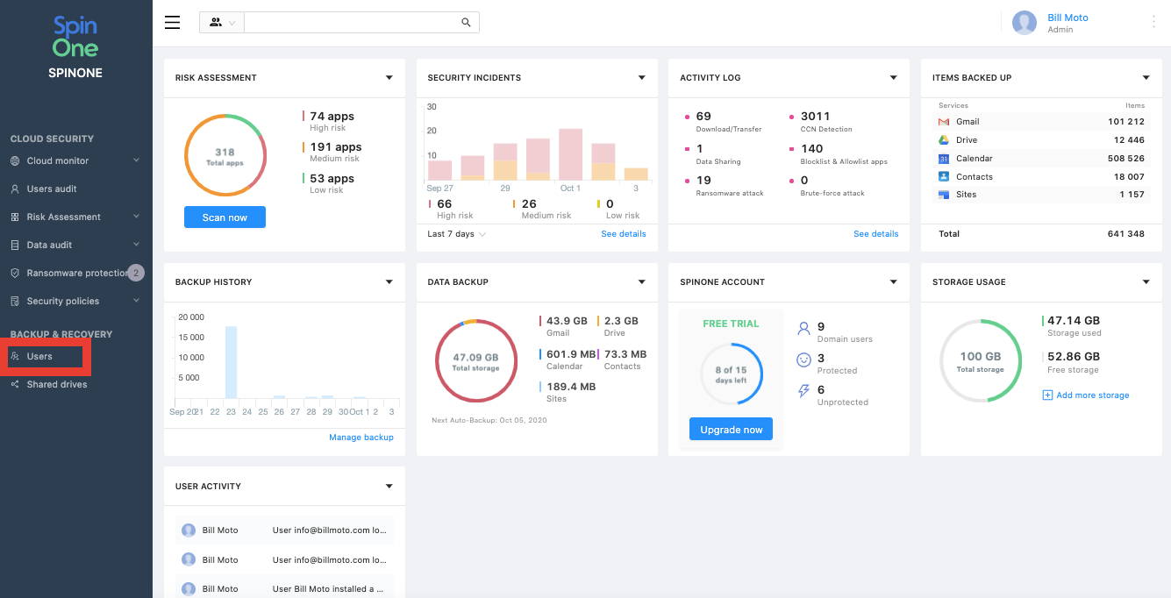
Task: Click the search magnifier icon
Action: 466,23
